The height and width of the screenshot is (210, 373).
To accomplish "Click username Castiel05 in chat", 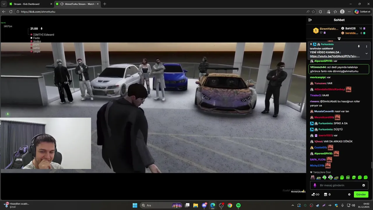I will pyautogui.click(x=321, y=148).
